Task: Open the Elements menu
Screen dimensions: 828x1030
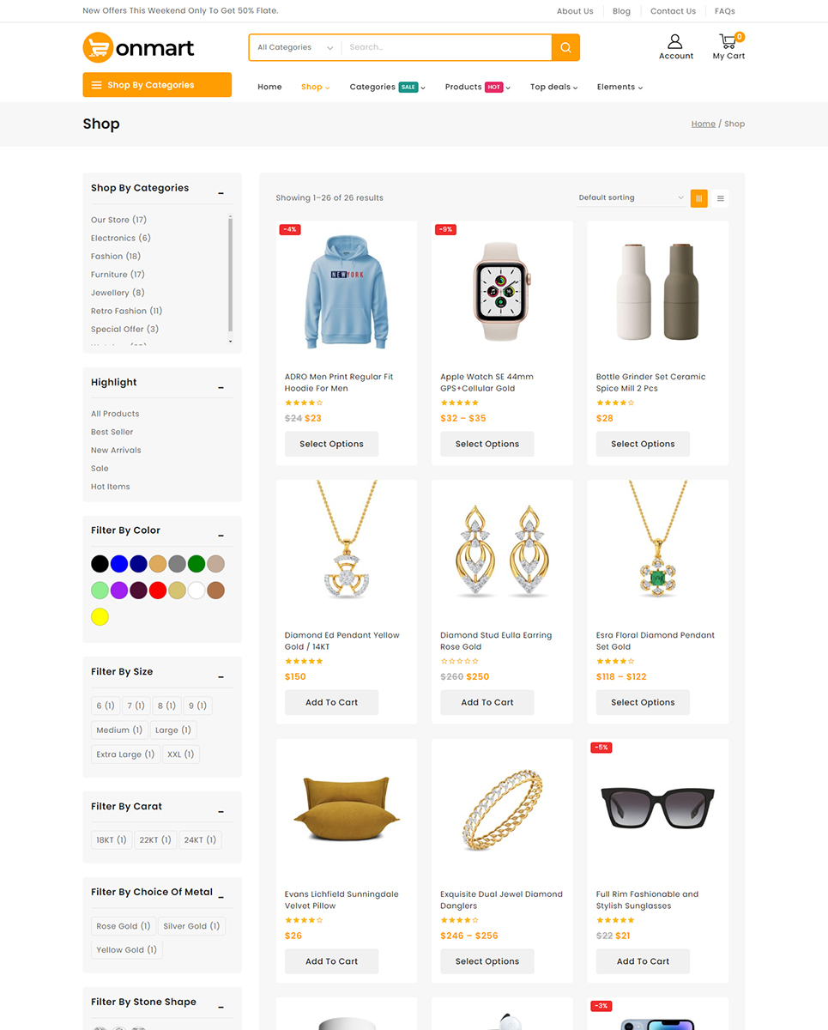Action: (x=619, y=87)
